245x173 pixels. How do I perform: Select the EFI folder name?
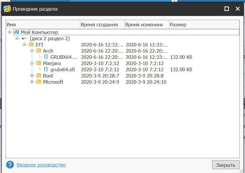tap(39, 45)
